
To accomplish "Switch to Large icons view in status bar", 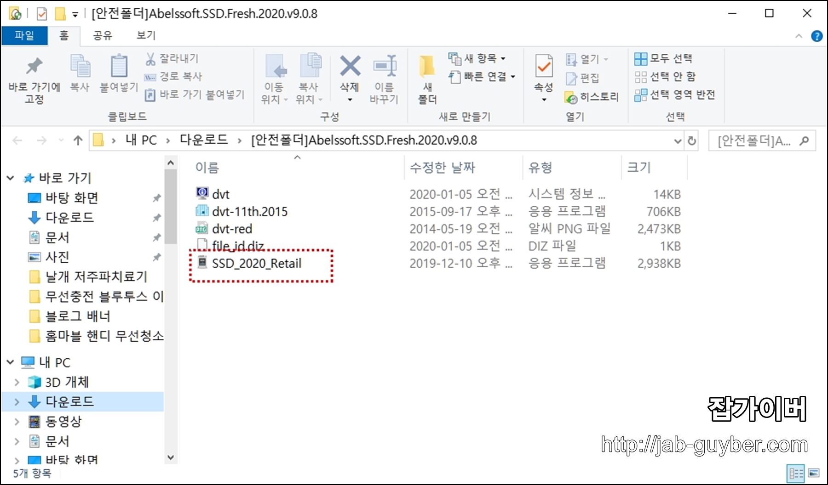I will (814, 473).
